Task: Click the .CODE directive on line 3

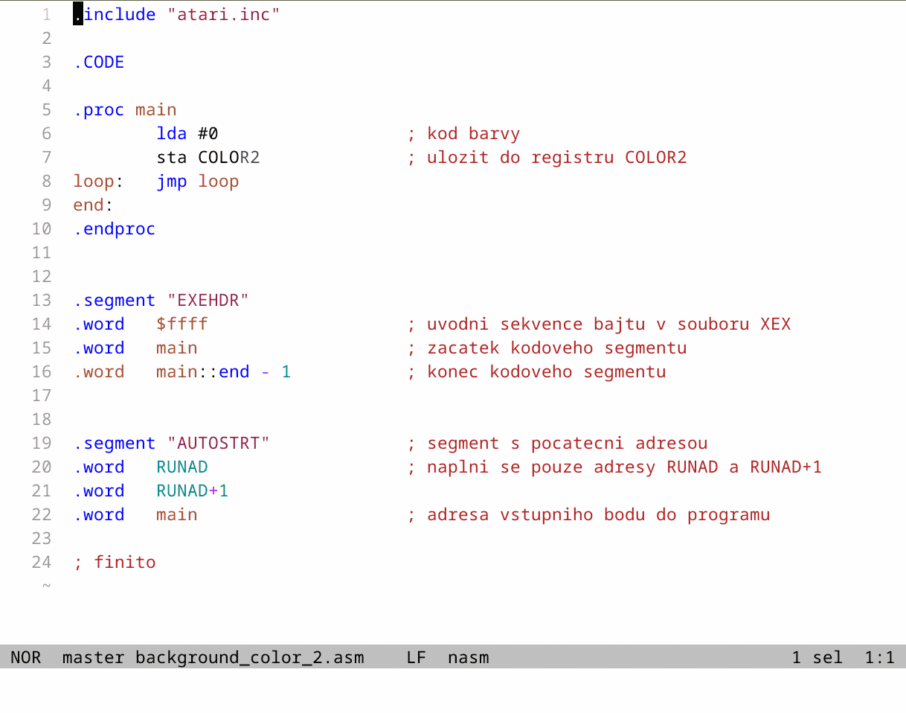Action: coord(99,62)
